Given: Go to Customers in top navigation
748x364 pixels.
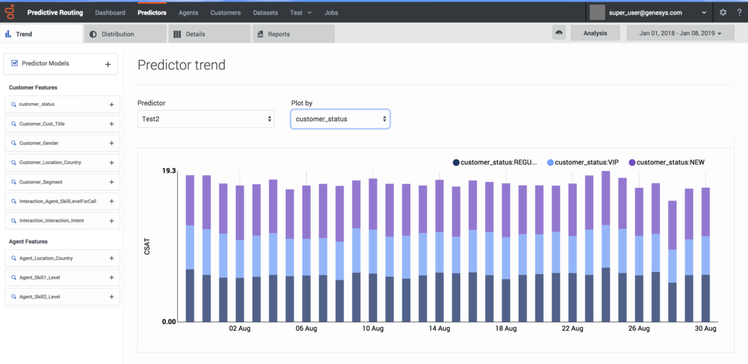Looking at the screenshot, I should (226, 13).
